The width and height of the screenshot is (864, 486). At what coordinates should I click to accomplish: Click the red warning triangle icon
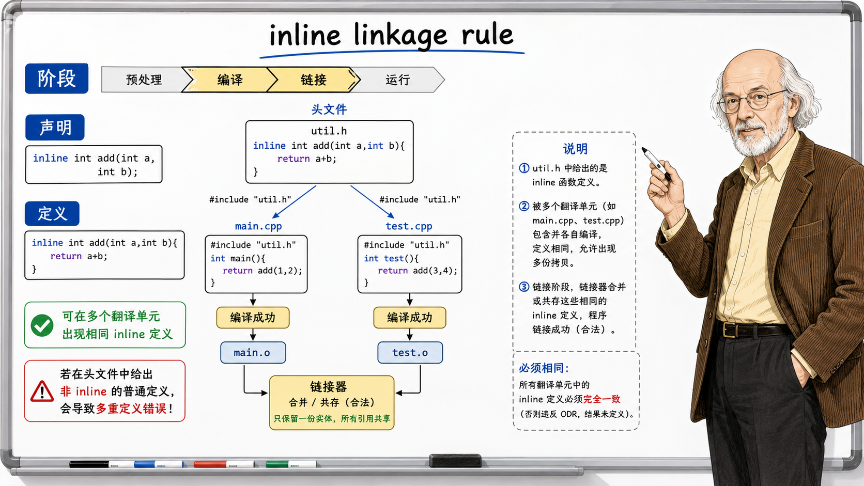[x=42, y=391]
